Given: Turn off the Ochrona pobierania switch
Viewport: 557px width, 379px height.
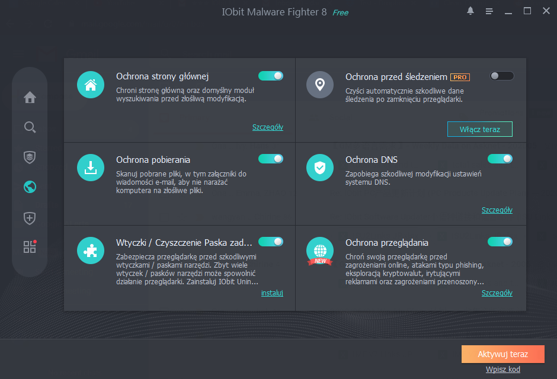Looking at the screenshot, I should pyautogui.click(x=271, y=159).
